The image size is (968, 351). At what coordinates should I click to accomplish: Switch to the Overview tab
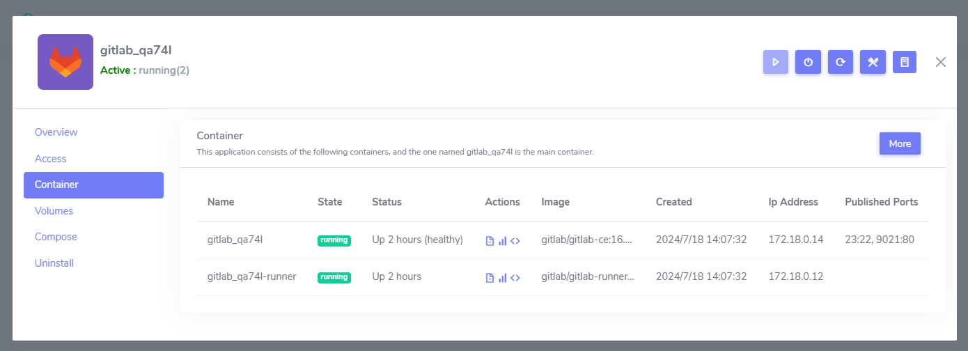point(56,132)
